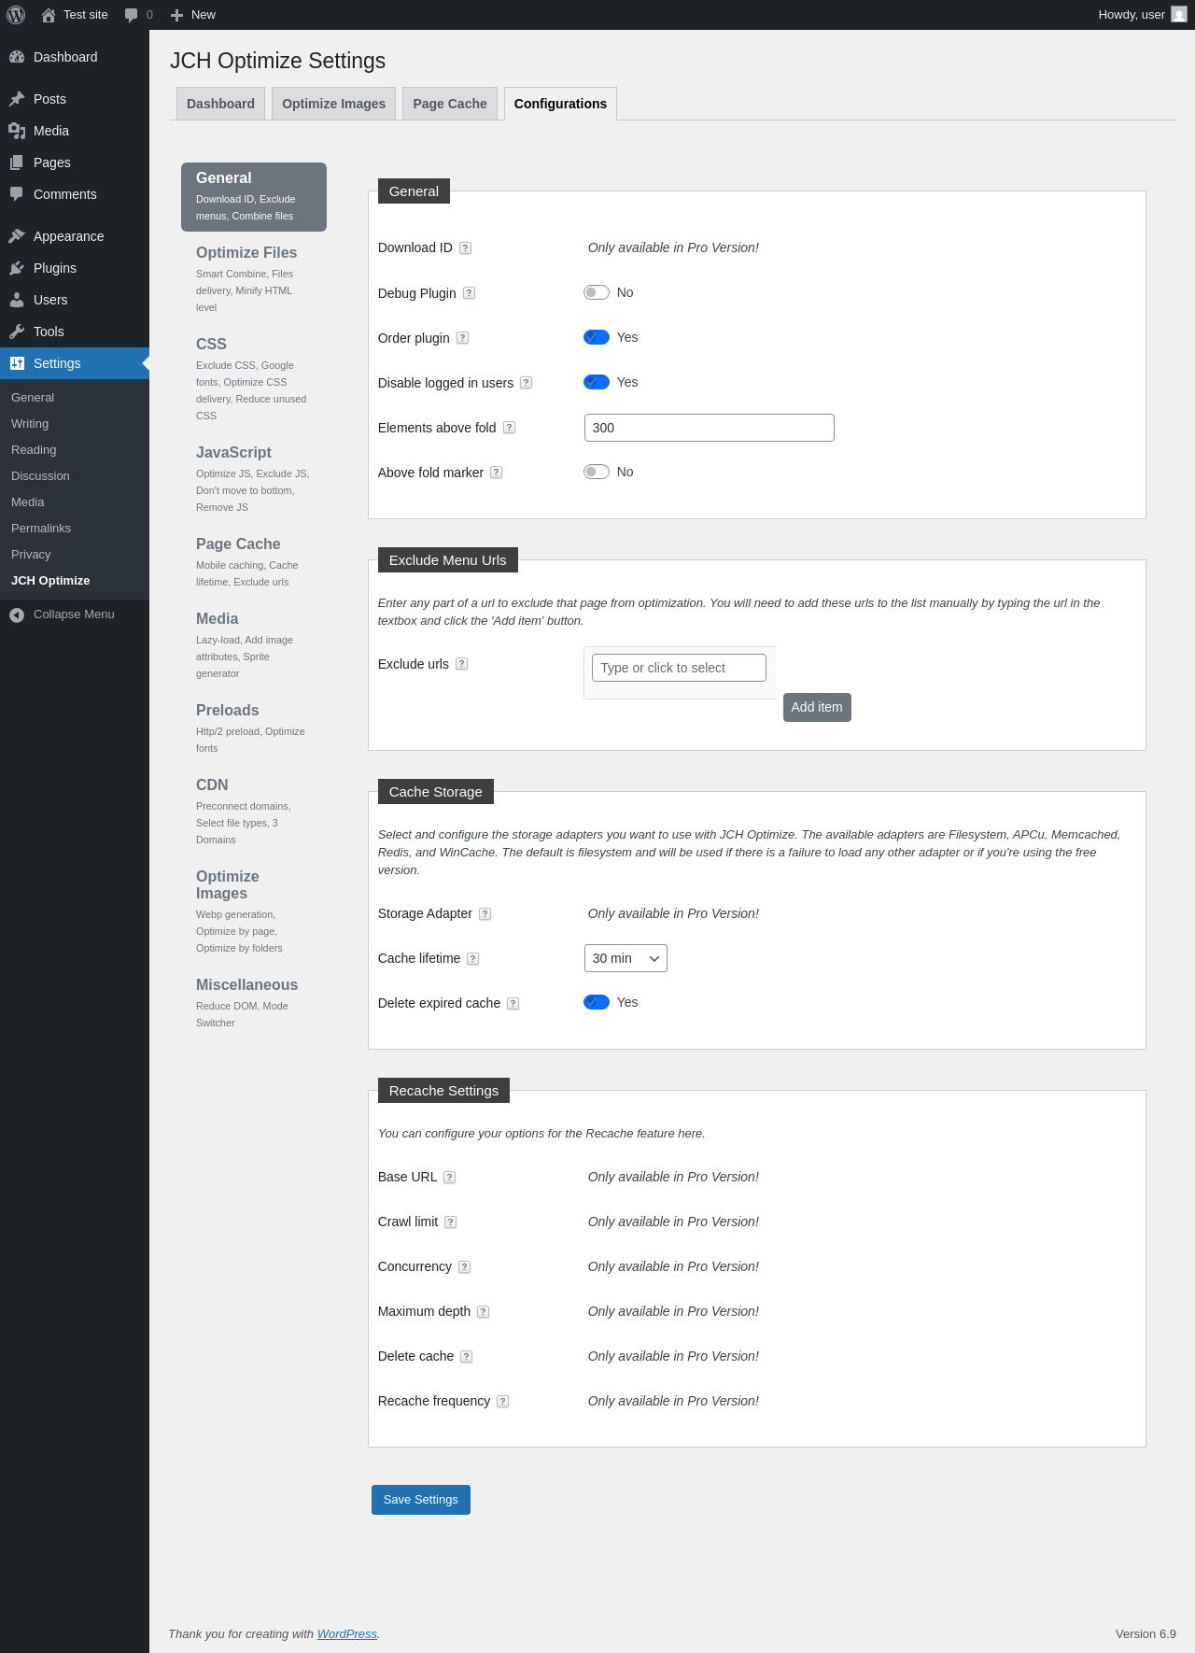The height and width of the screenshot is (1653, 1195).
Task: Open help icon beside Cache lifetime
Action: pos(472,959)
